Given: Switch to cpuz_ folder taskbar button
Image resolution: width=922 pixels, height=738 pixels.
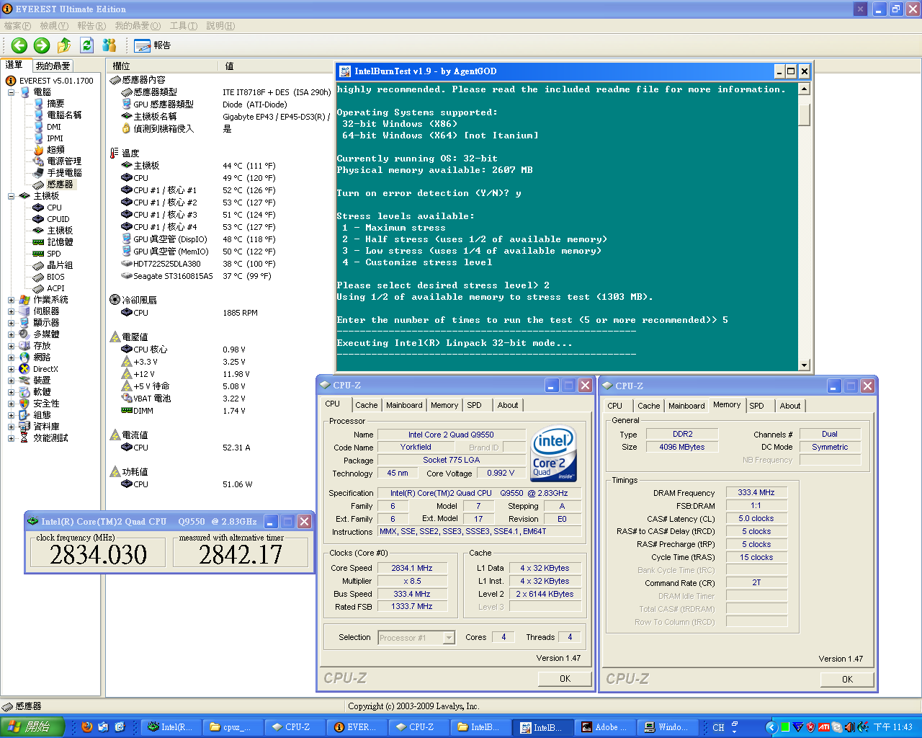Looking at the screenshot, I should coord(232,727).
